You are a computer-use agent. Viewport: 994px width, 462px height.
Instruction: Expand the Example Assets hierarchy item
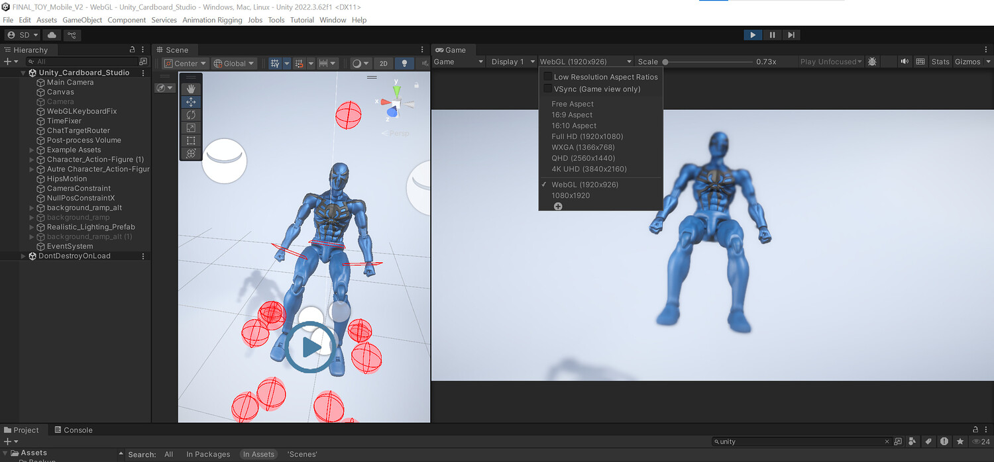click(32, 150)
